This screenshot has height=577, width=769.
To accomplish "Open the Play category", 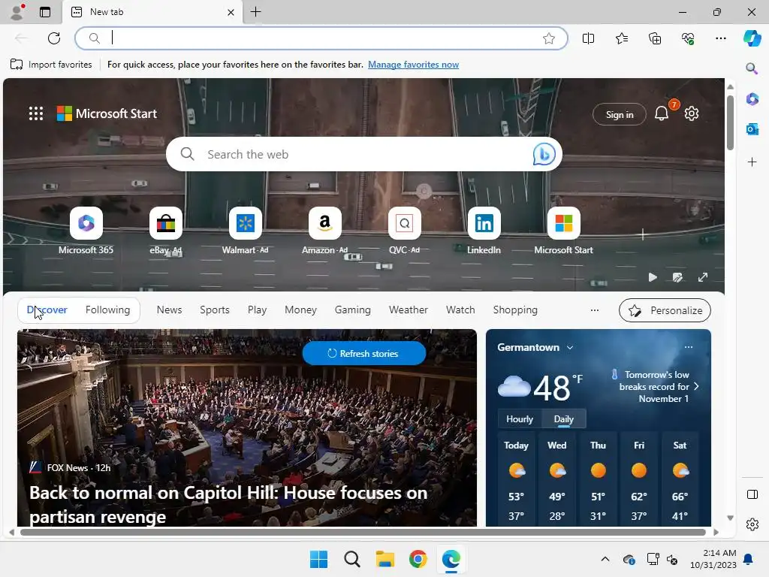I will point(257,310).
